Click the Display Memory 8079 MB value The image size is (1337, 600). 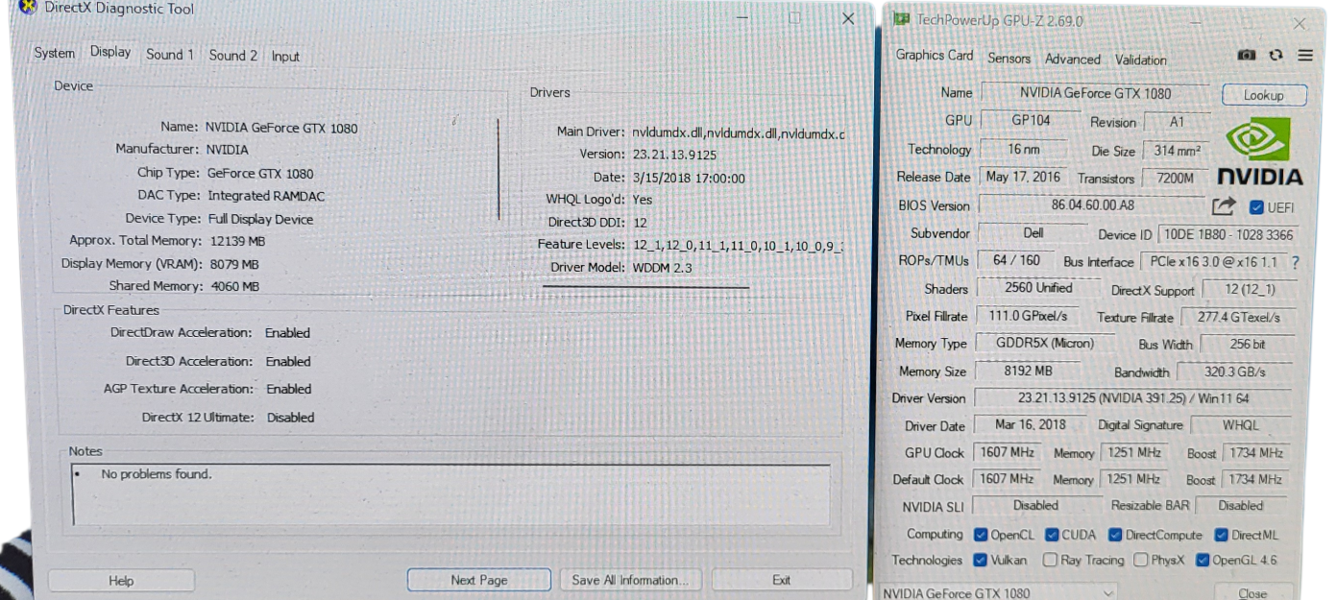tap(234, 264)
